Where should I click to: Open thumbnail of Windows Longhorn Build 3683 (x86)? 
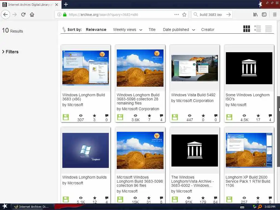(86, 68)
